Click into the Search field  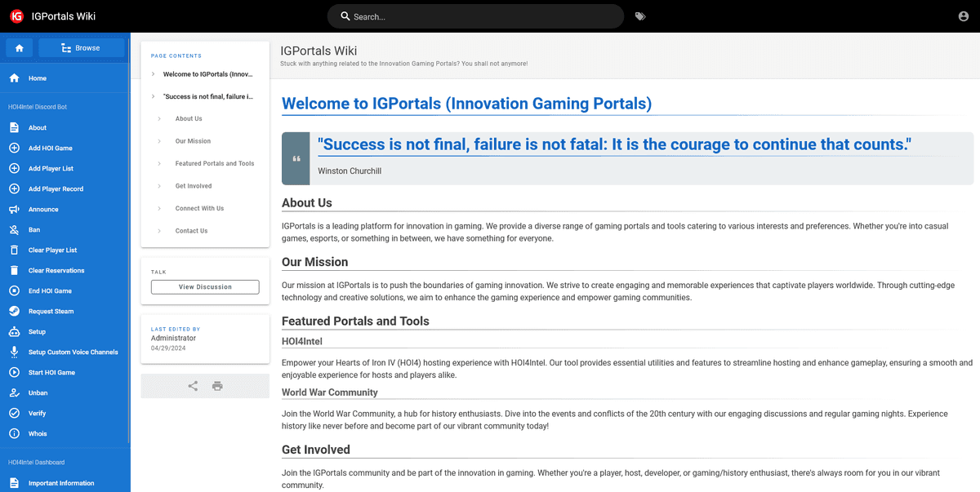475,16
